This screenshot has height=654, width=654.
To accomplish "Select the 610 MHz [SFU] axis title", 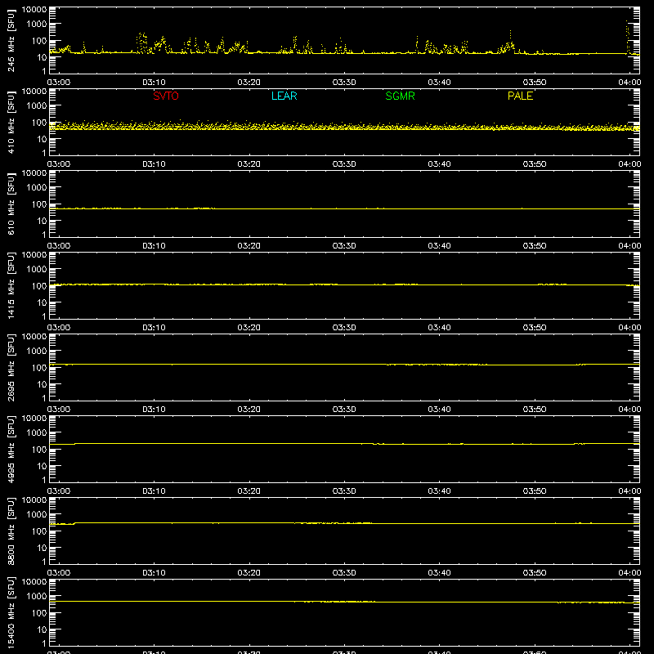I will click(x=11, y=204).
